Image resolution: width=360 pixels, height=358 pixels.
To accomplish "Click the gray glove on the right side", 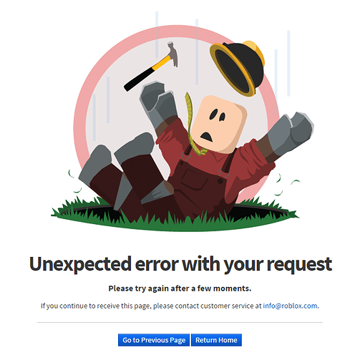I will tap(290, 134).
